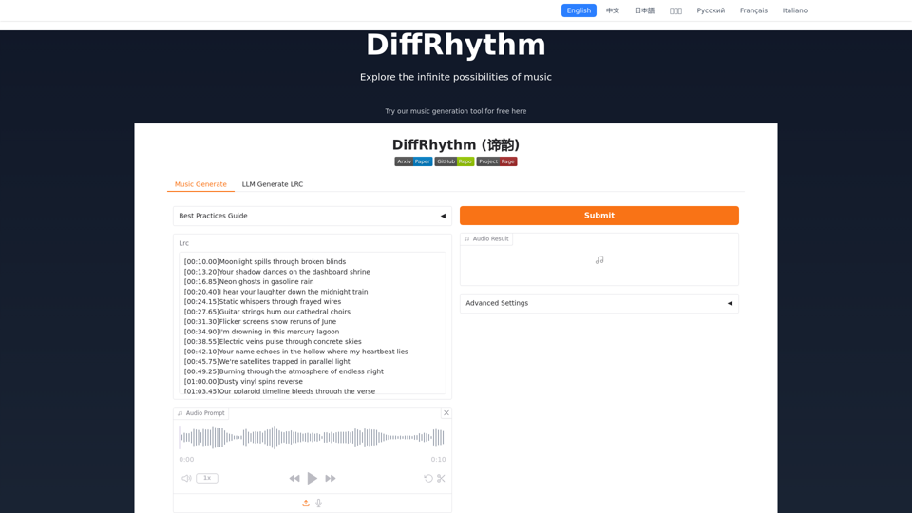Click the lyric line "Moonlight spills through broken blinds"
Image resolution: width=912 pixels, height=513 pixels.
click(x=282, y=262)
